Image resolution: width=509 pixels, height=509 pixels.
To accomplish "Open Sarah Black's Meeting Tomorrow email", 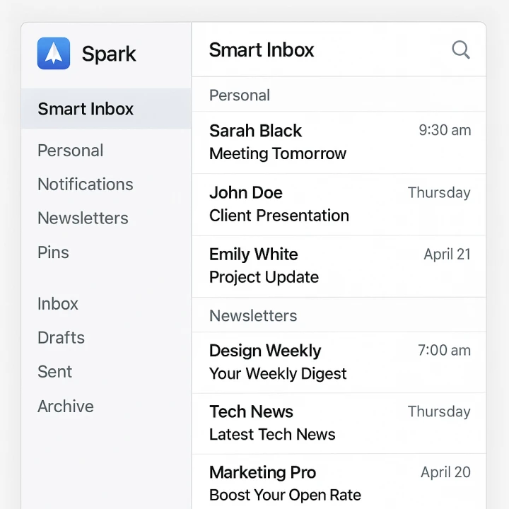I will tap(339, 143).
